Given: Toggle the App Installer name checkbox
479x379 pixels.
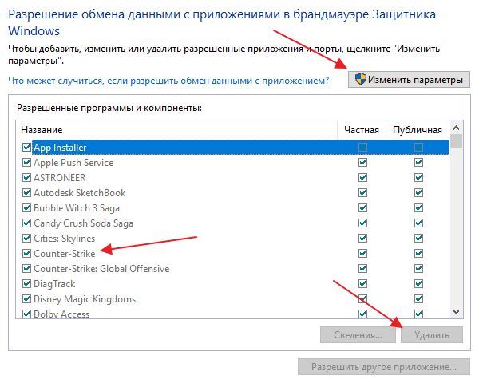Looking at the screenshot, I should click(26, 147).
